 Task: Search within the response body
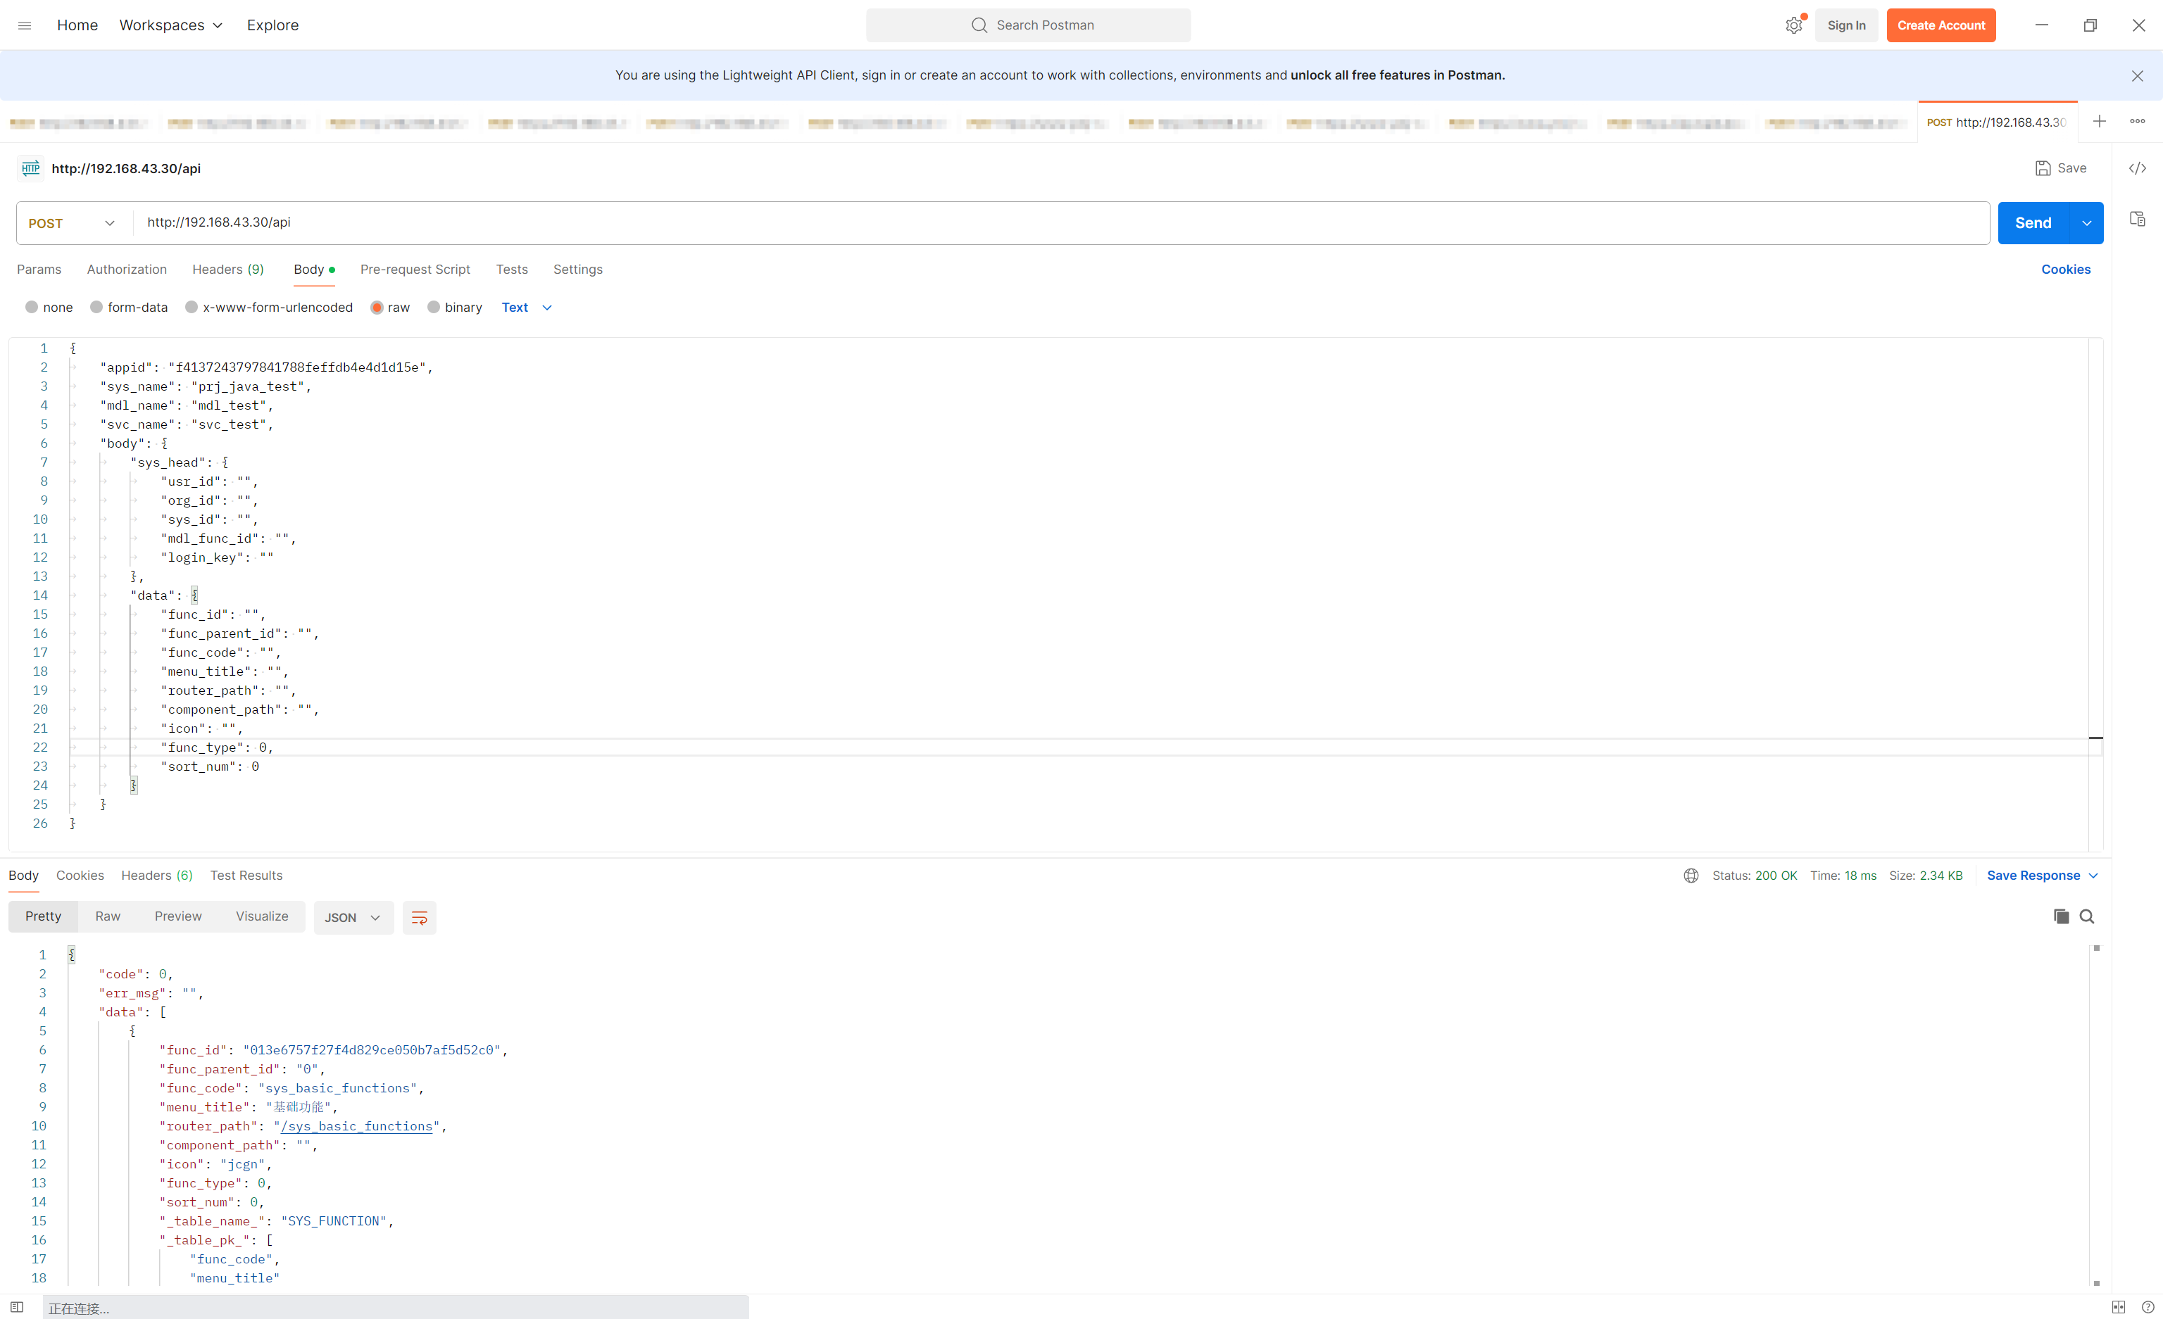coord(2087,916)
